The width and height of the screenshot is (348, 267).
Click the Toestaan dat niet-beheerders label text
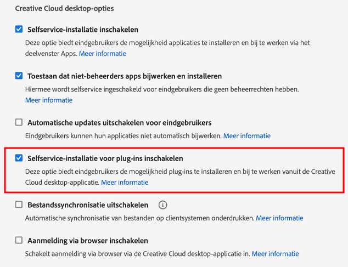tap(125, 76)
